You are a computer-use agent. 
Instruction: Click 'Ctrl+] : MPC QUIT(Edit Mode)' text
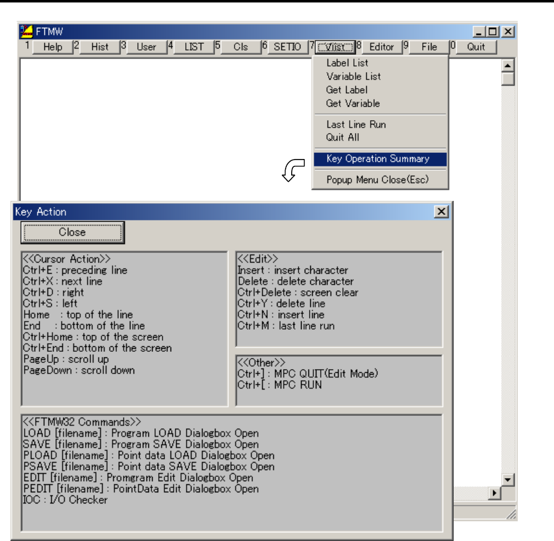pos(308,374)
